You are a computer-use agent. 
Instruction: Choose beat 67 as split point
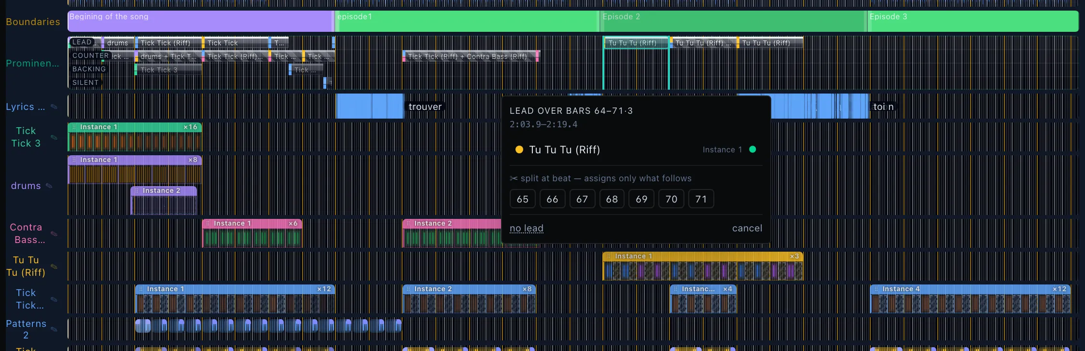point(582,199)
